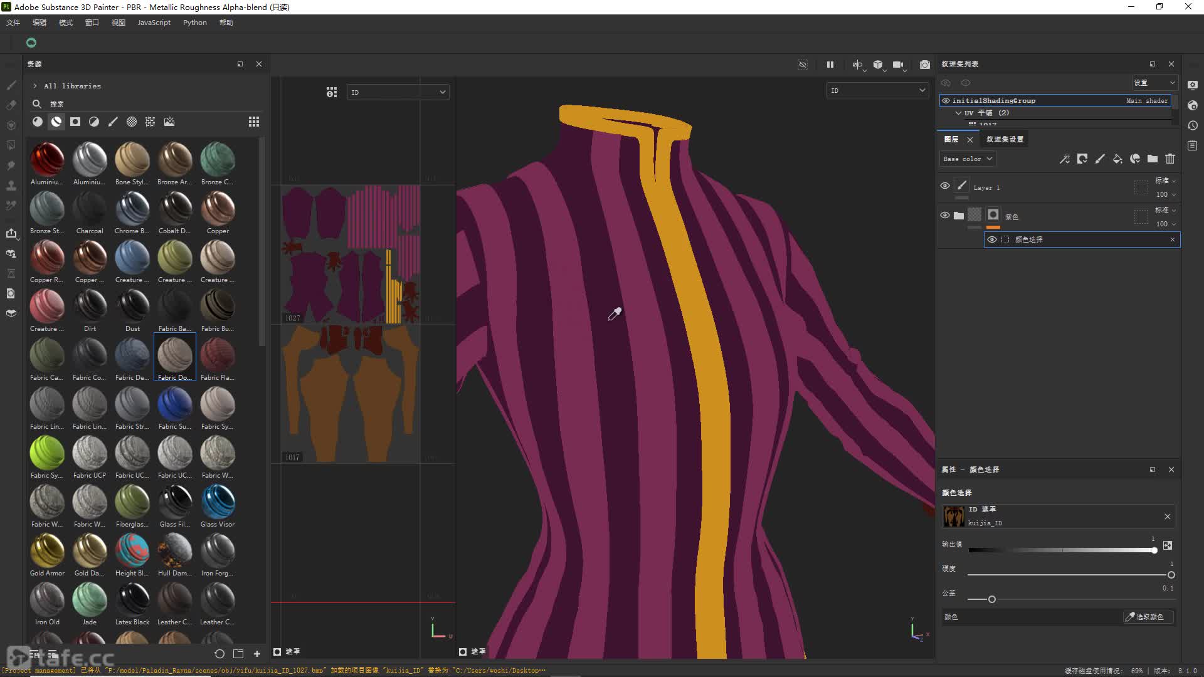1204x677 pixels.
Task: Select the Eraser tool in left toolbar
Action: (x=11, y=105)
